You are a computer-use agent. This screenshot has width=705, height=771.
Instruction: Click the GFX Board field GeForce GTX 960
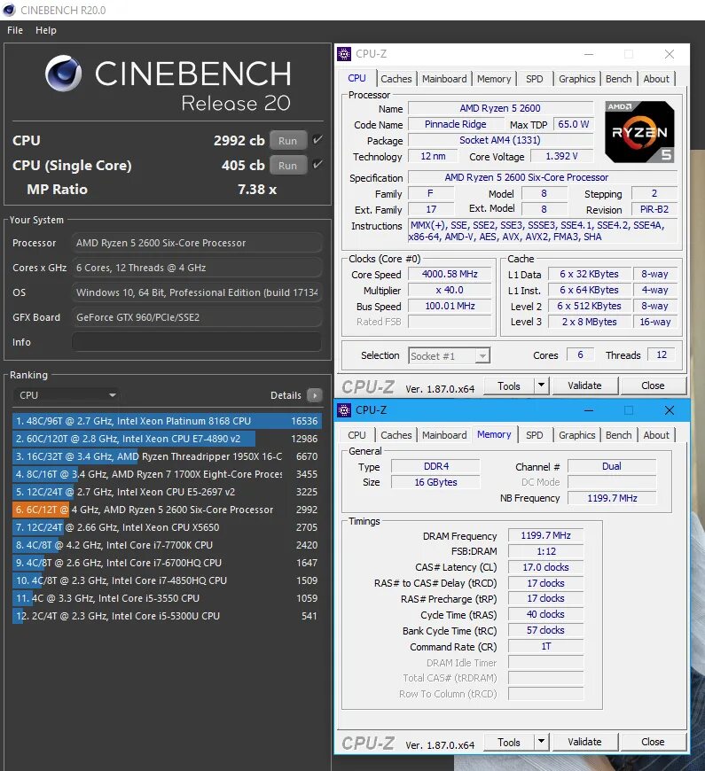(197, 317)
